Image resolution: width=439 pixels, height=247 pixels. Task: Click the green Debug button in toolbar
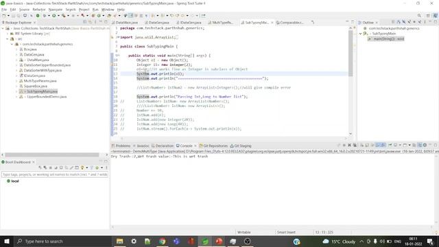point(45,16)
